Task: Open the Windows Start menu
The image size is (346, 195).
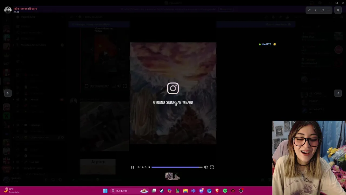Action: coord(105,191)
